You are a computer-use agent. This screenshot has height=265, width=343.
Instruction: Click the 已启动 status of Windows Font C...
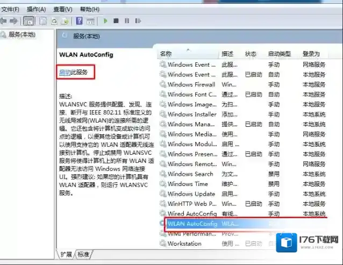(x=253, y=95)
